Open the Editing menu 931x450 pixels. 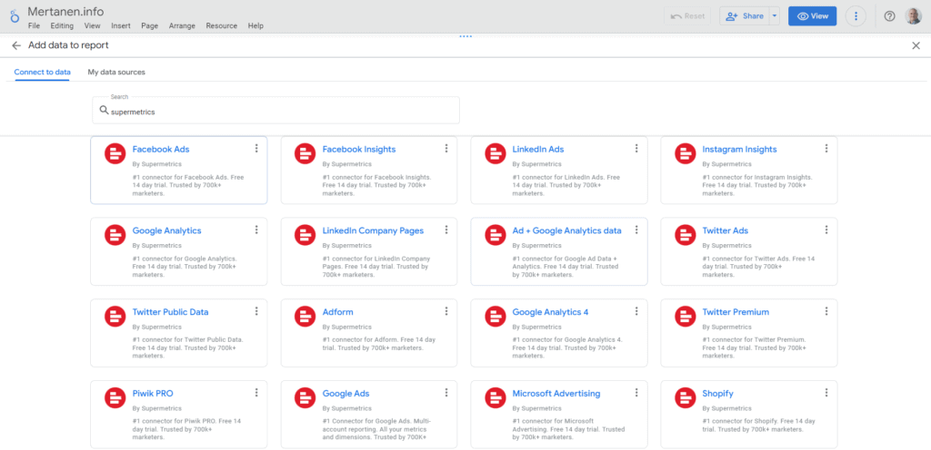(x=62, y=26)
